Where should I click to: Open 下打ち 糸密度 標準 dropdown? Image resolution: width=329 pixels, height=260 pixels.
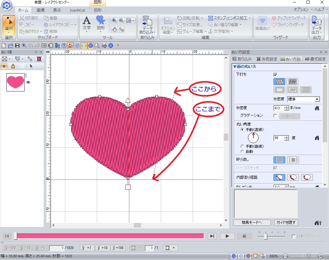click(x=317, y=99)
